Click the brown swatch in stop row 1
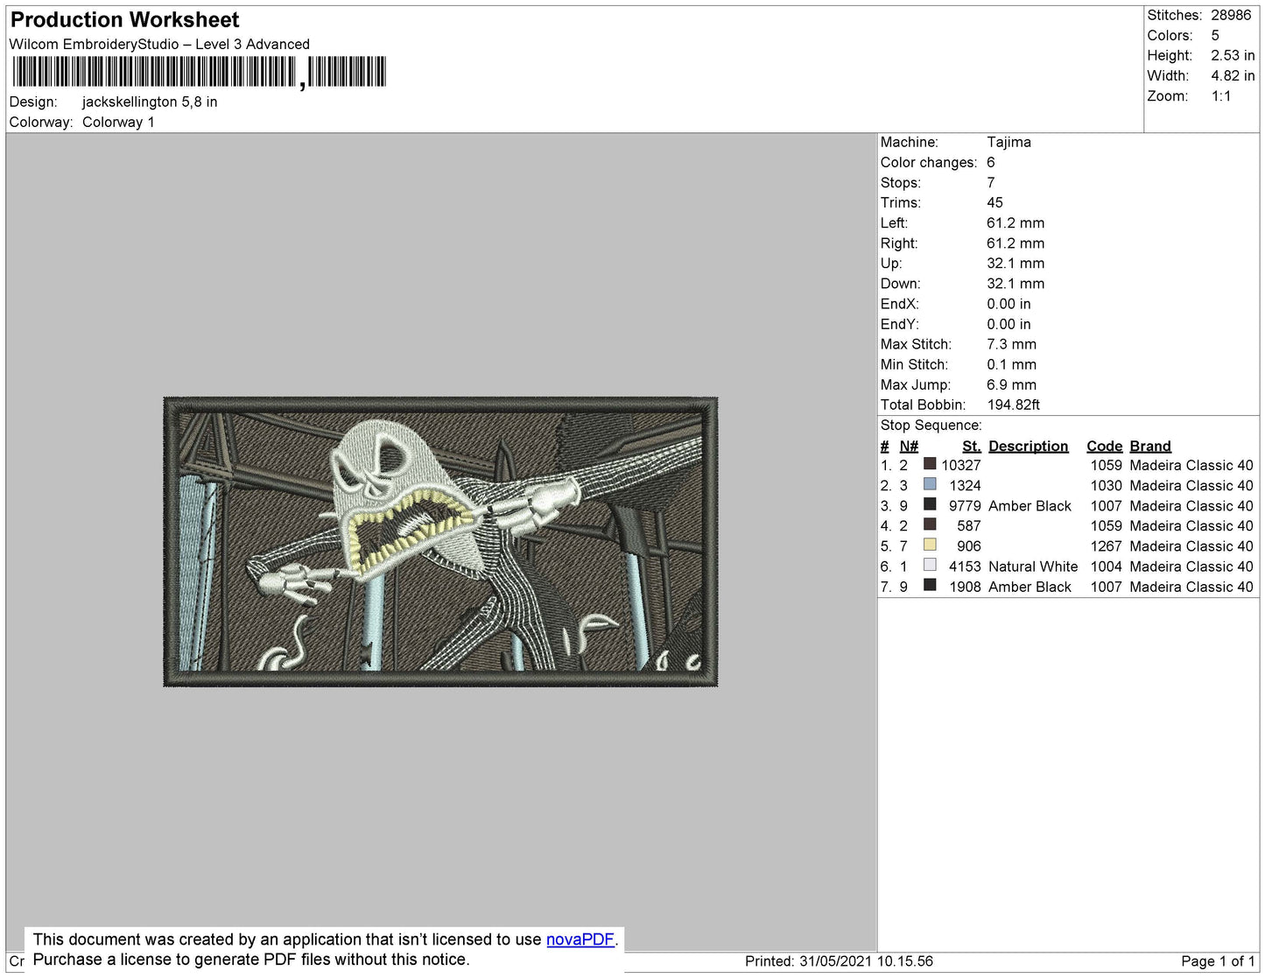1265x978 pixels. pyautogui.click(x=930, y=464)
